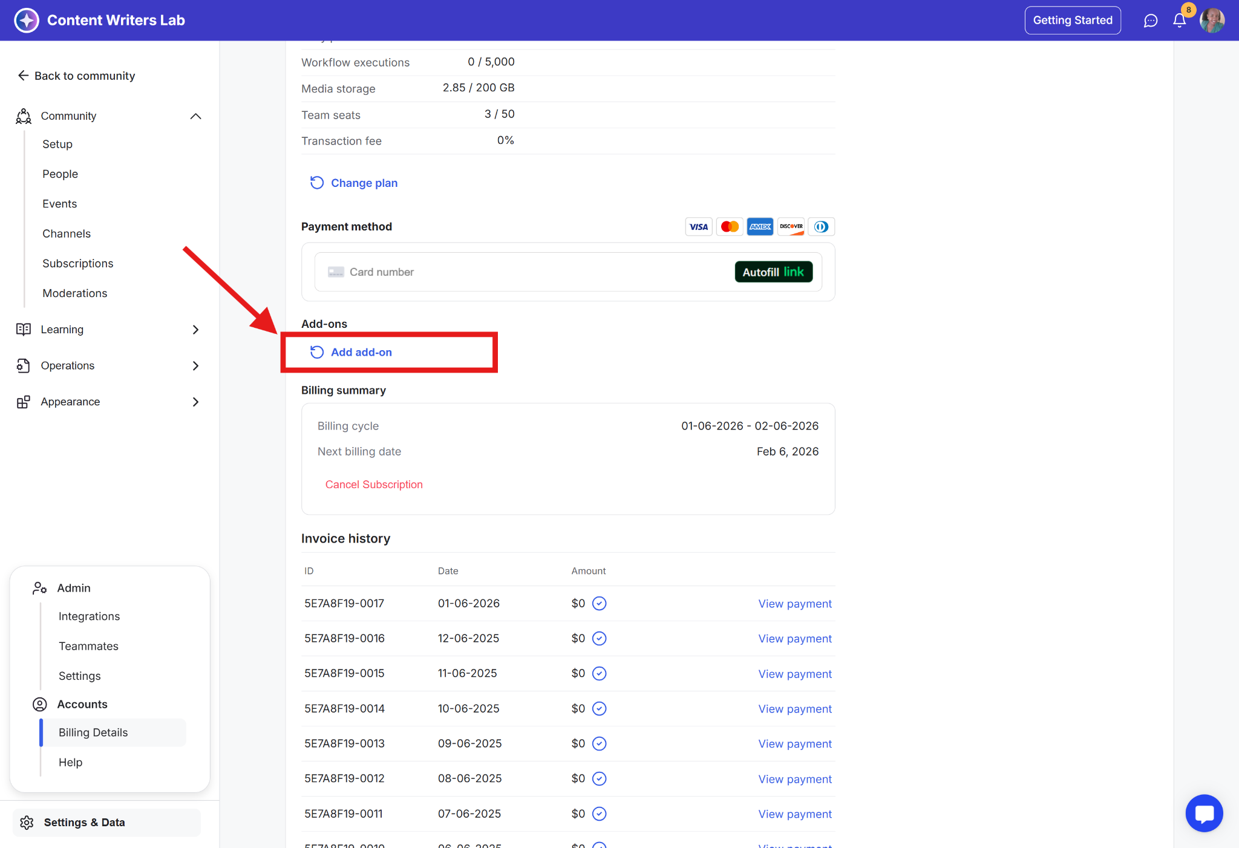Select Teammates under Admin
Screen dimensions: 1239x848
point(88,646)
